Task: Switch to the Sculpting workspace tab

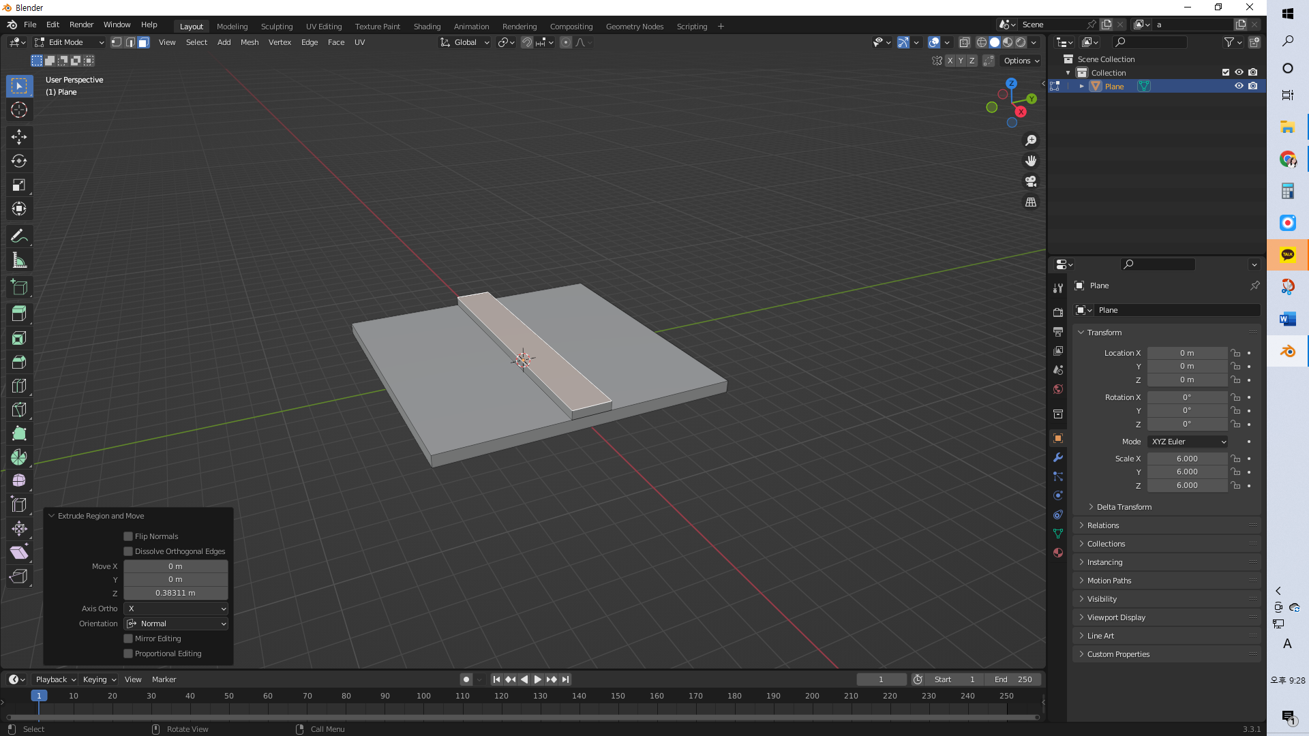Action: (276, 26)
